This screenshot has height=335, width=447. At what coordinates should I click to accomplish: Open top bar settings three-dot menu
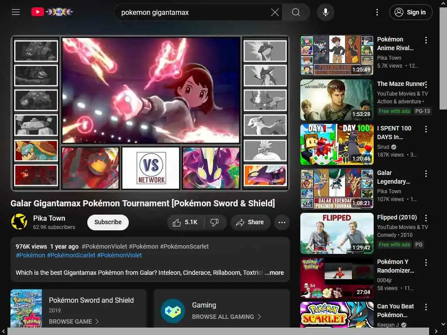point(377,12)
